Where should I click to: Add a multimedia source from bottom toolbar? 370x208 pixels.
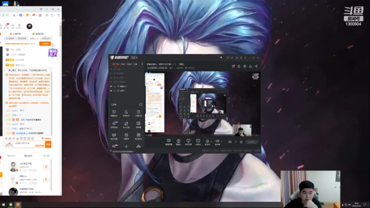tap(198, 142)
